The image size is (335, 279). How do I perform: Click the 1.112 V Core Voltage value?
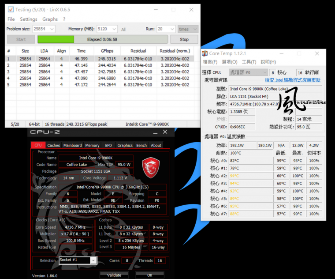pyautogui.click(x=120, y=178)
